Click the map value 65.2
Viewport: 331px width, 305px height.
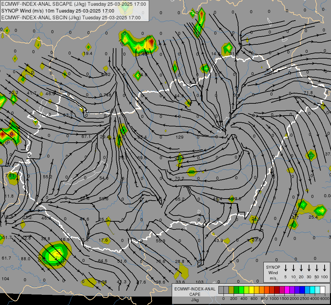click(x=180, y=199)
